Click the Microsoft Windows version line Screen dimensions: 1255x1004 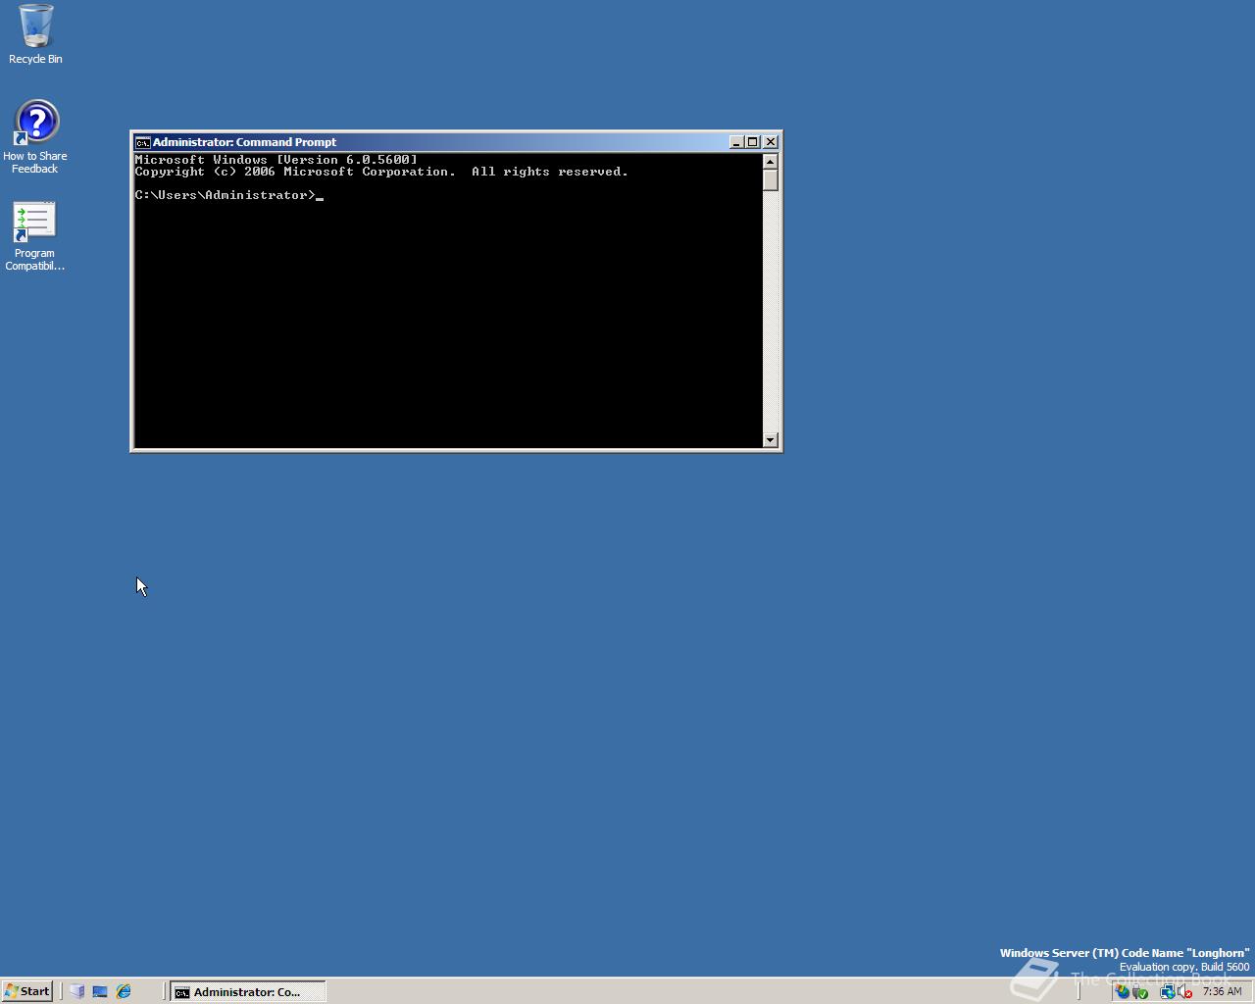[x=276, y=160]
